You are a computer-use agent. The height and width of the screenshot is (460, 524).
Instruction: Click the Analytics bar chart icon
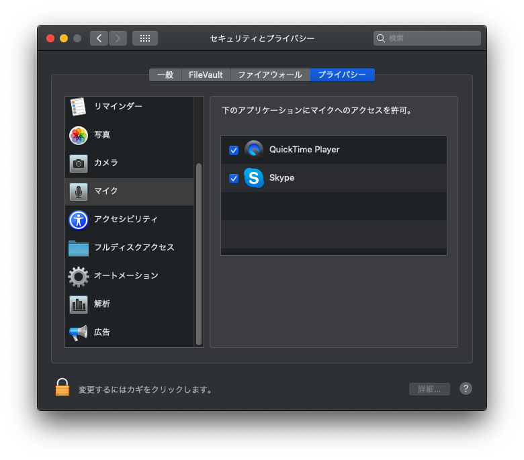coord(79,305)
